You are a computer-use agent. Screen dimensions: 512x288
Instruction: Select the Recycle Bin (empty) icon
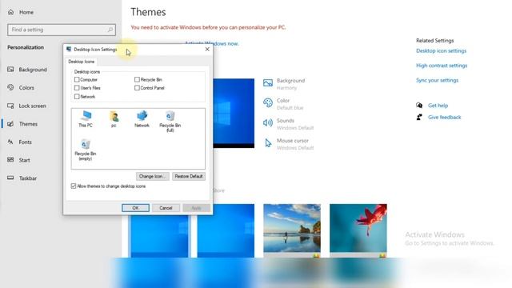coord(86,150)
